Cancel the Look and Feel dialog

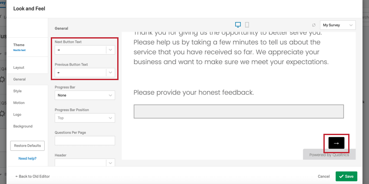(x=323, y=177)
